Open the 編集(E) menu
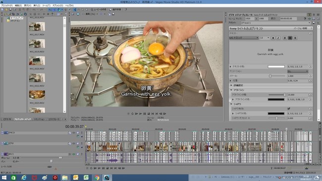Viewport: 322px width, 181px height. tap(18, 5)
